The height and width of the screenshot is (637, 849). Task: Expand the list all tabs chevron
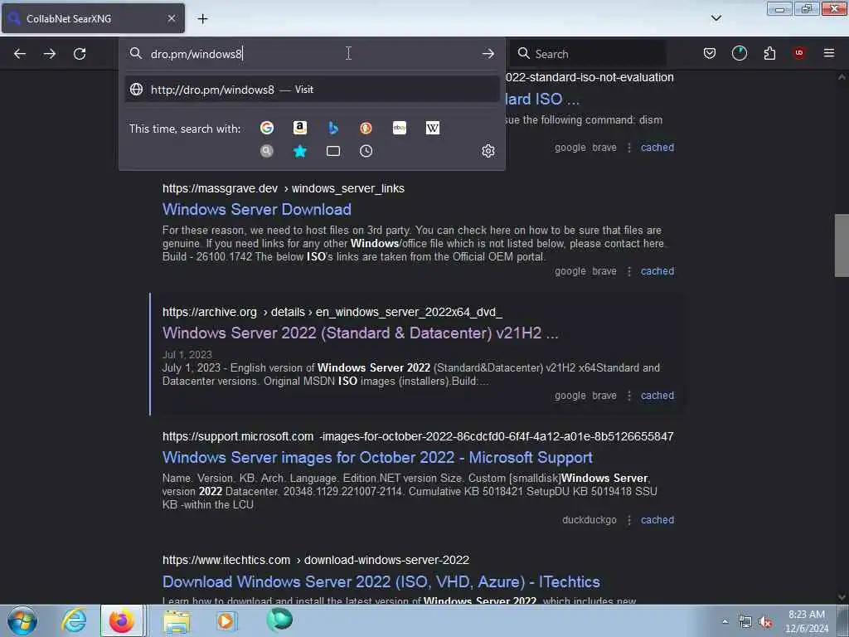pos(716,18)
